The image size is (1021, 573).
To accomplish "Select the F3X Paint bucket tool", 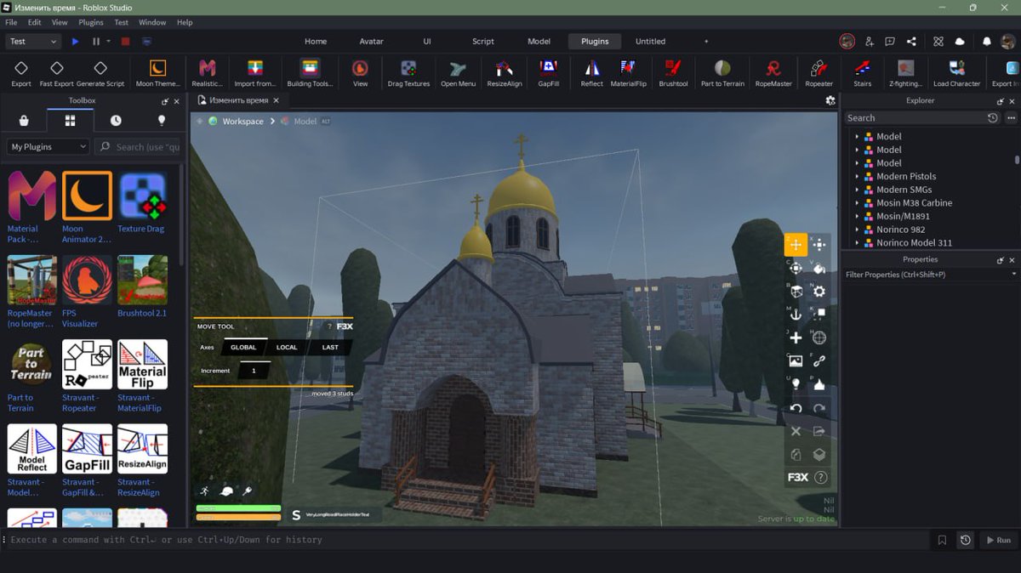I will [x=819, y=268].
